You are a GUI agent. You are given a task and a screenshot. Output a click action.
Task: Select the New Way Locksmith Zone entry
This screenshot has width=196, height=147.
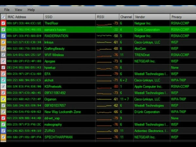pyautogui.click(x=63, y=112)
